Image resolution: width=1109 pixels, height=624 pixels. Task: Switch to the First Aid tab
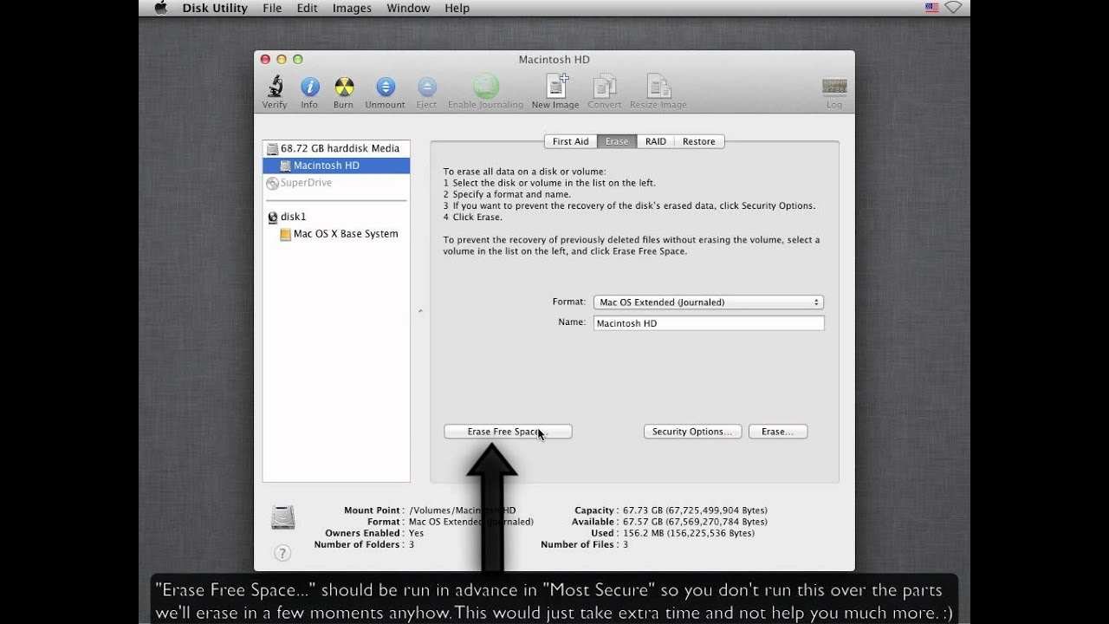click(x=570, y=141)
